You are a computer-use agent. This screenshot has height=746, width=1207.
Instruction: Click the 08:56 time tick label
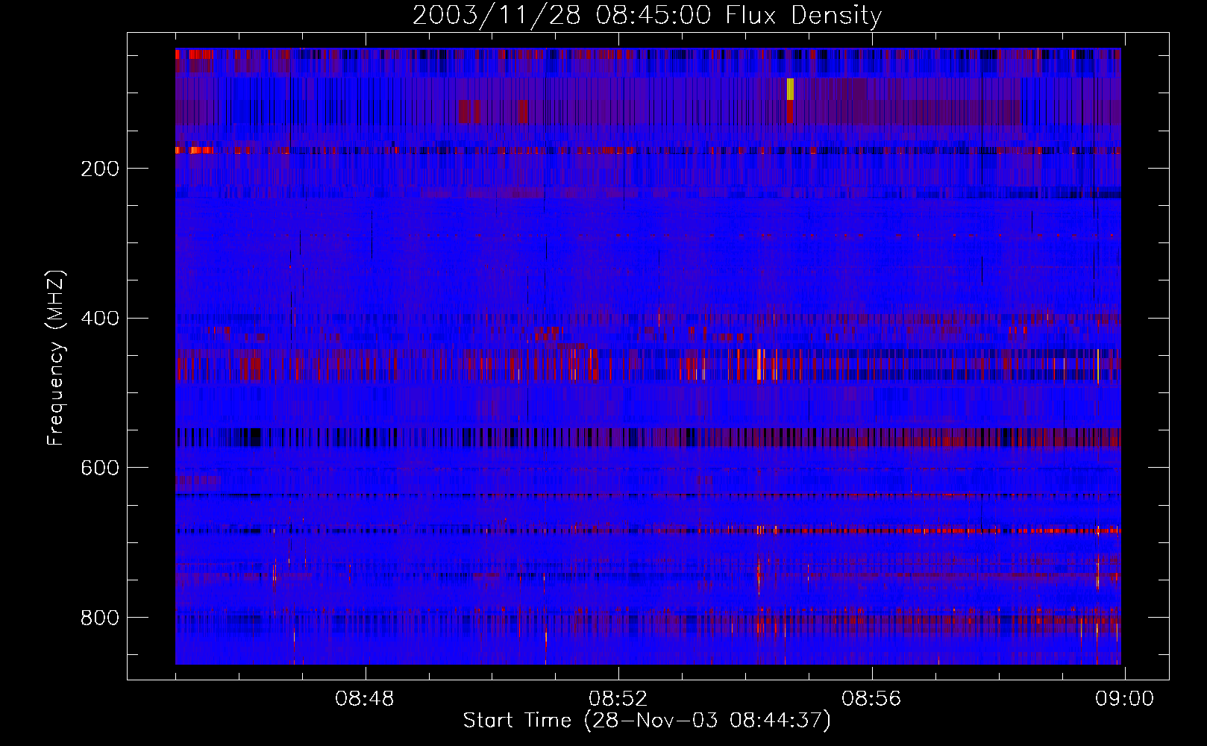pos(871,699)
